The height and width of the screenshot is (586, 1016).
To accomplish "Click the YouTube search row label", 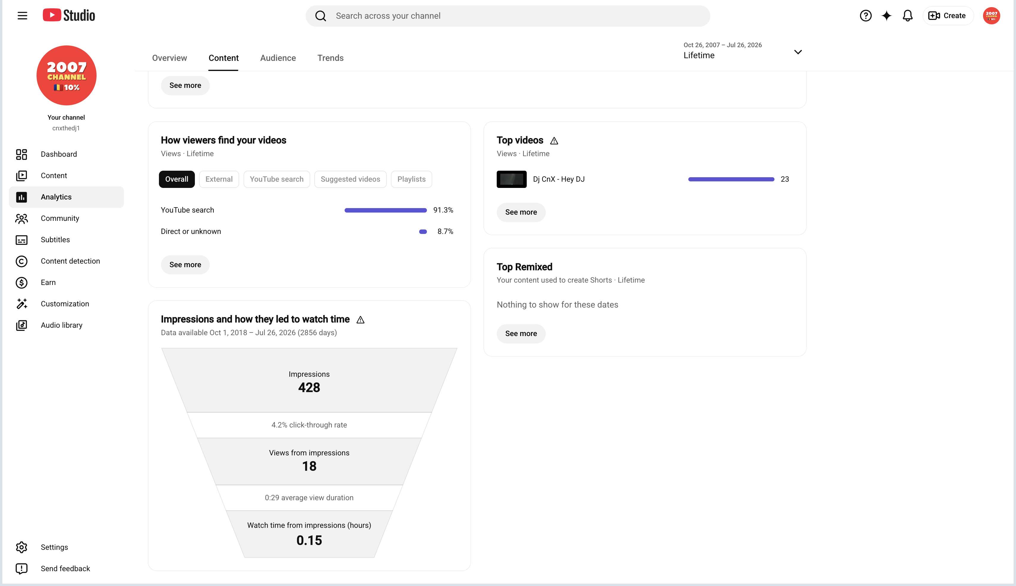I will [x=187, y=210].
